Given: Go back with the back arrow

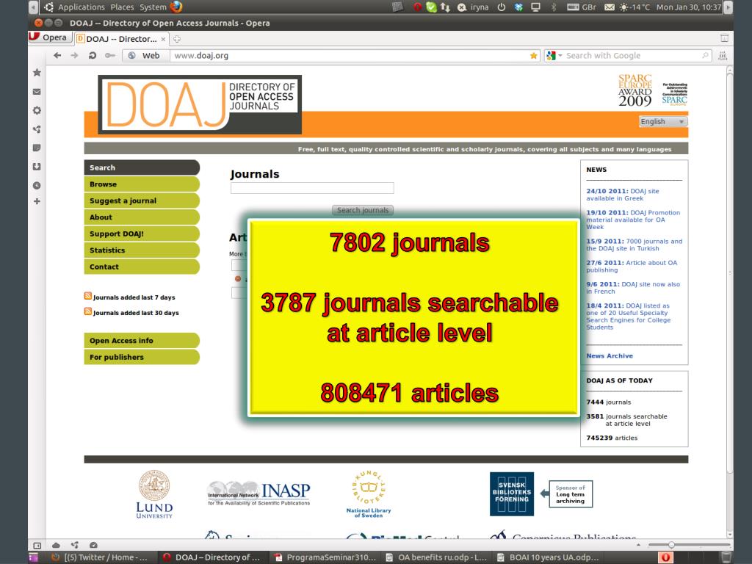Looking at the screenshot, I should [57, 56].
